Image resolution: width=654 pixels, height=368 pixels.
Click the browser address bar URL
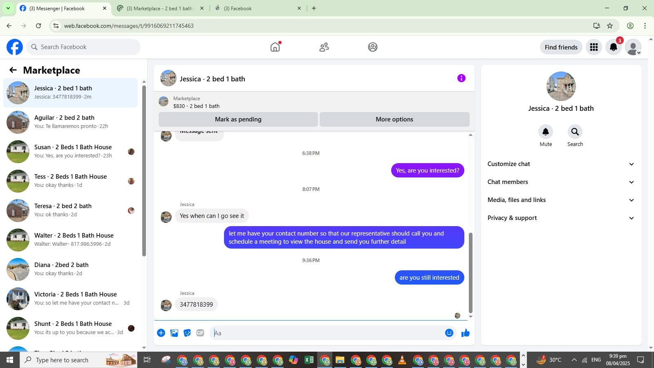point(129,26)
